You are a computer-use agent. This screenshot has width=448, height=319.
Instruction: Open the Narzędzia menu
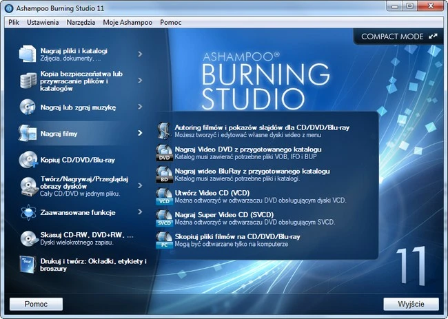coord(81,22)
